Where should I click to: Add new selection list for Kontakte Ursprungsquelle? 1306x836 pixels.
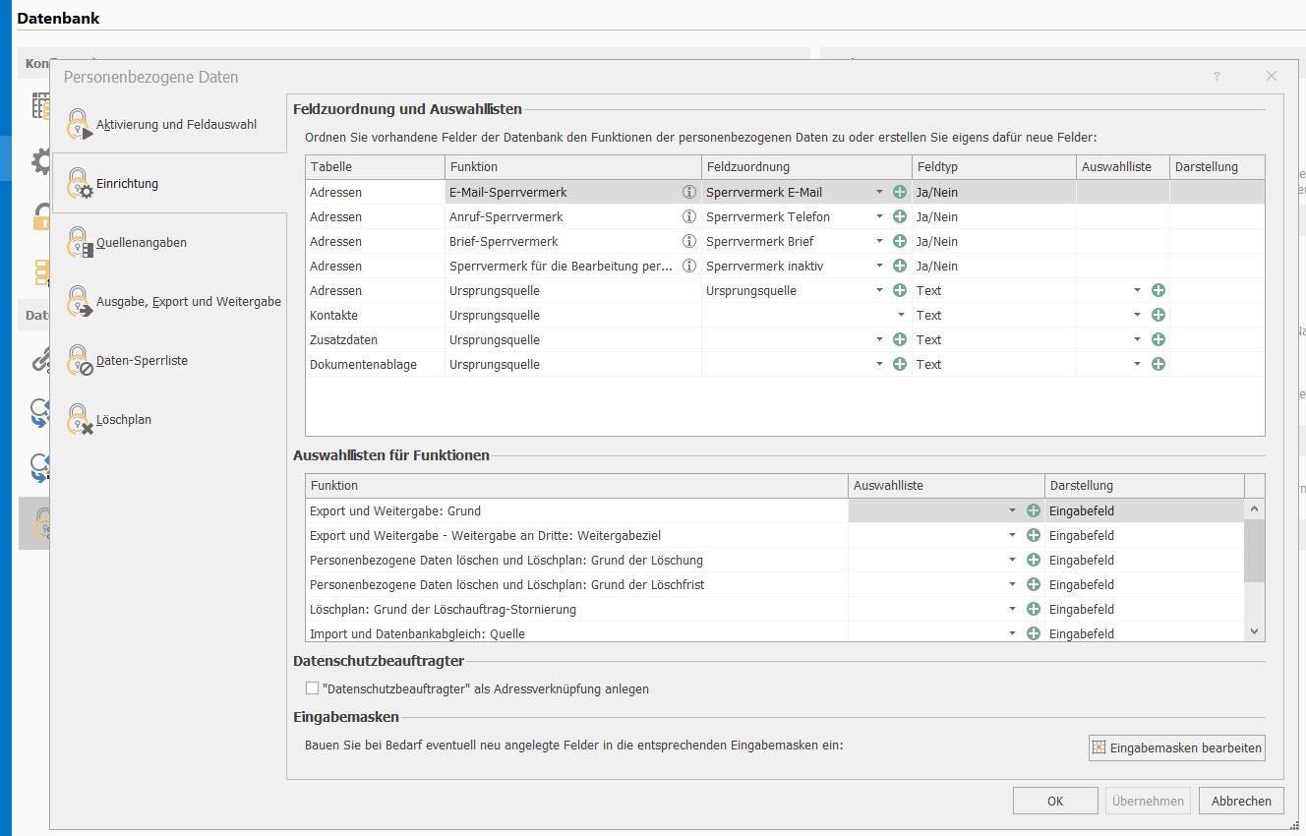(x=1158, y=316)
